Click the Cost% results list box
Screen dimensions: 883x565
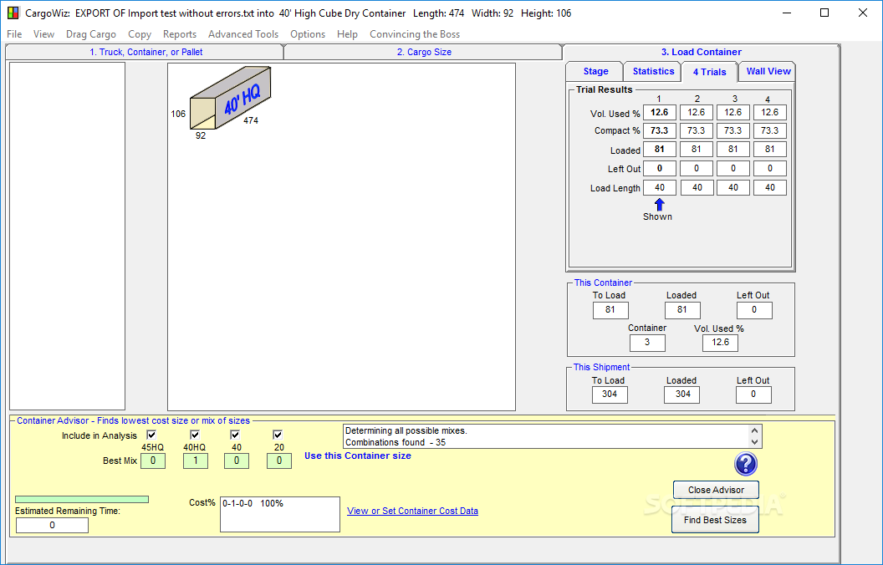(280, 514)
